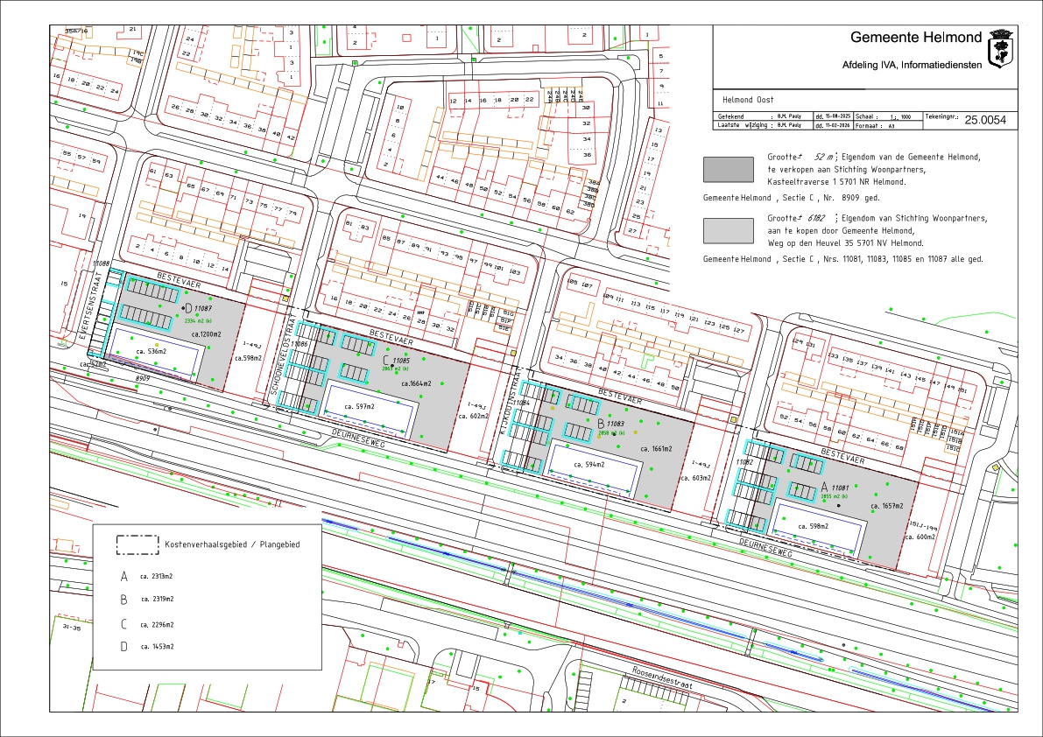1043x737 pixels.
Task: Click legend entry 'A ca. 2313m2'
Action: [147, 576]
